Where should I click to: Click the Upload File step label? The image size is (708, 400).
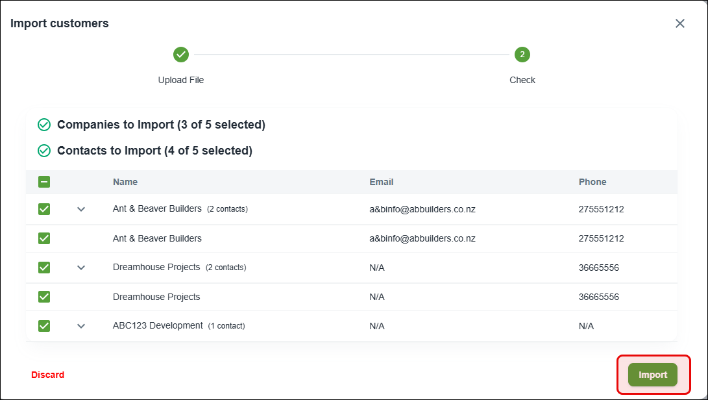point(181,80)
